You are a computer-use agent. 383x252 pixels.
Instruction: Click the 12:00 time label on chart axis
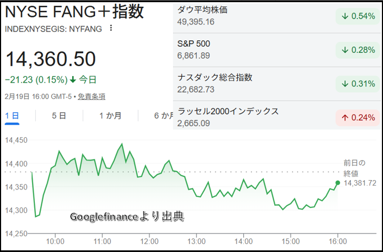click(x=150, y=241)
